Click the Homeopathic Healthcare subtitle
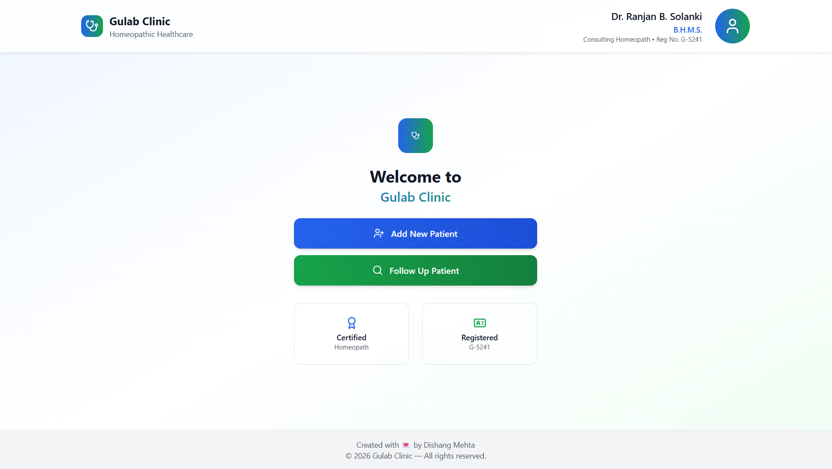Viewport: 832px width, 469px height. pos(151,34)
